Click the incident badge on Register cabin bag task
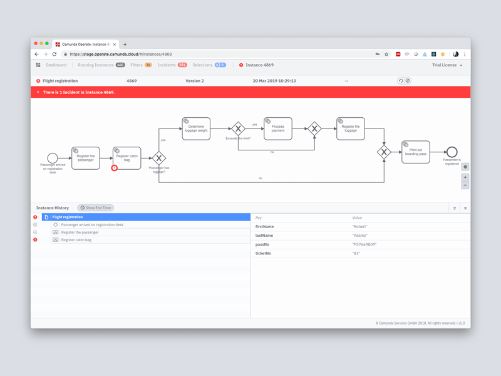Image resolution: width=501 pixels, height=376 pixels. (x=114, y=167)
